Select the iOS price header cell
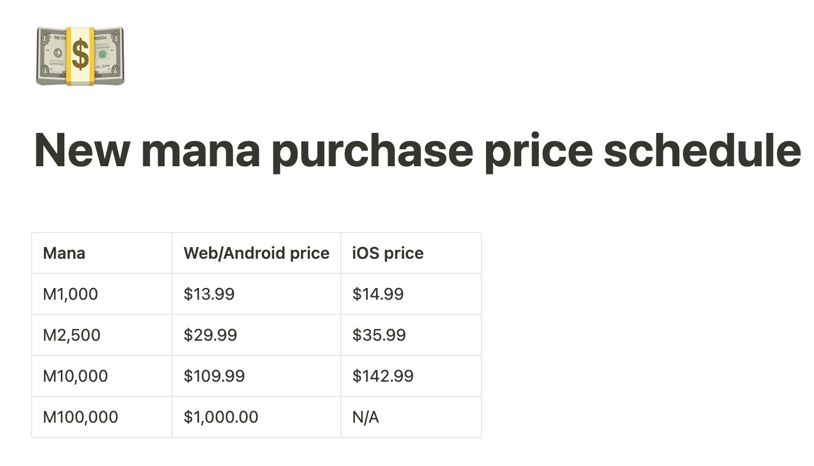Screen dimensions: 814x466 click(x=411, y=253)
